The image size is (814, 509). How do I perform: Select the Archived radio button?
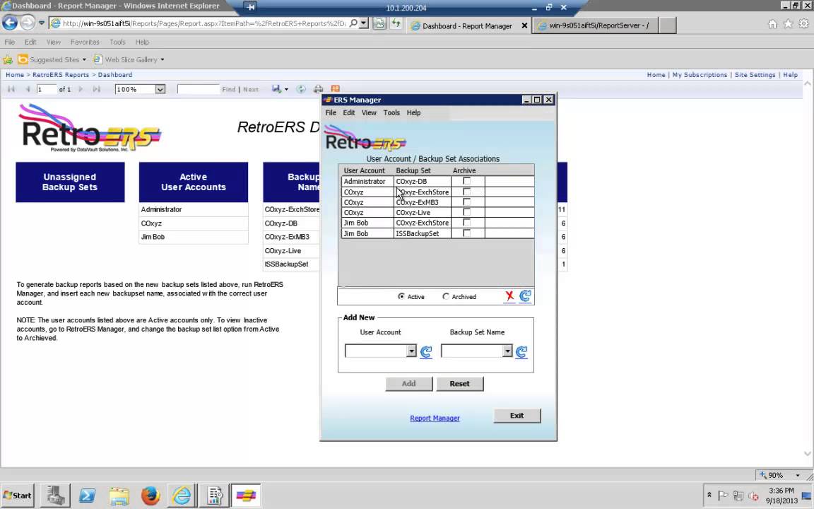[x=445, y=297]
